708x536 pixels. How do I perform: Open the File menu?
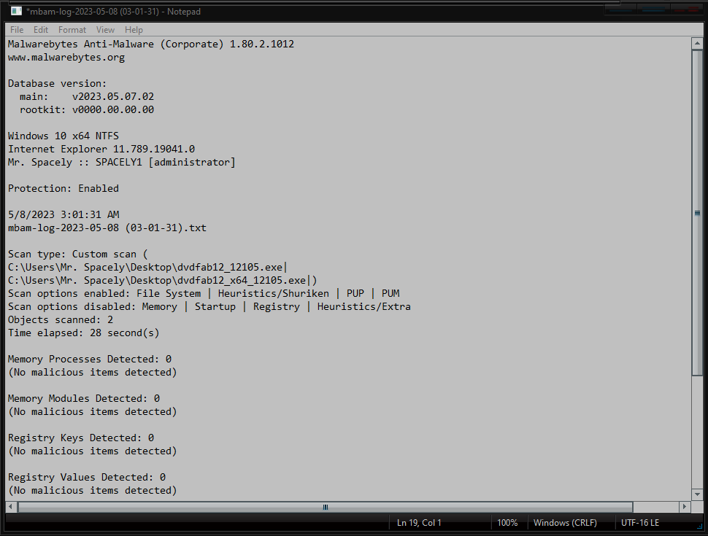(x=17, y=30)
